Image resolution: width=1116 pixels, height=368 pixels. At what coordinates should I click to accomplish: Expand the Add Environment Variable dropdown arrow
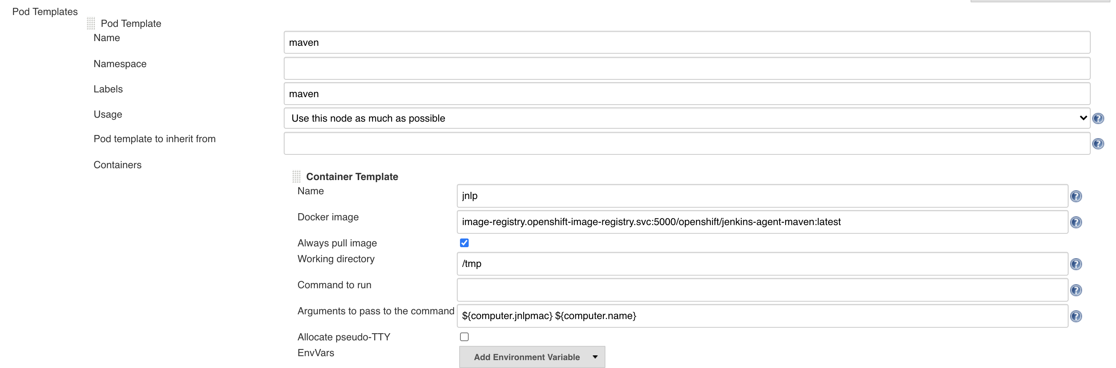coord(595,357)
